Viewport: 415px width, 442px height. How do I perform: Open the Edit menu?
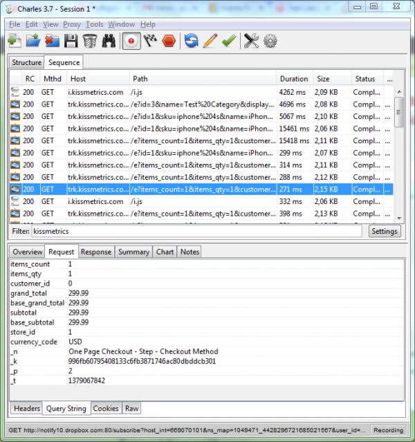pyautogui.click(x=31, y=24)
